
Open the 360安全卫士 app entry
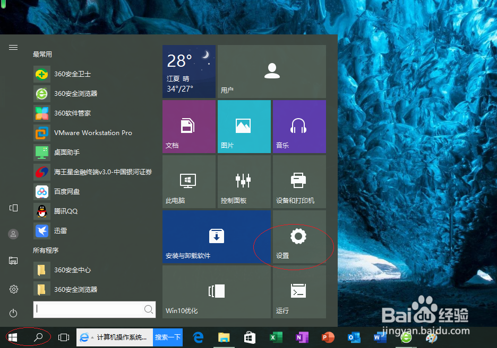(x=94, y=74)
